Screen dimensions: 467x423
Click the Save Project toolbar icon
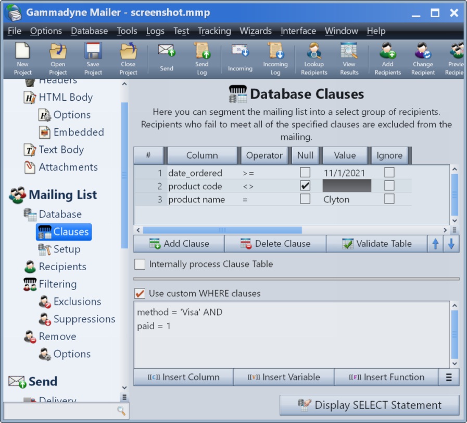(93, 59)
